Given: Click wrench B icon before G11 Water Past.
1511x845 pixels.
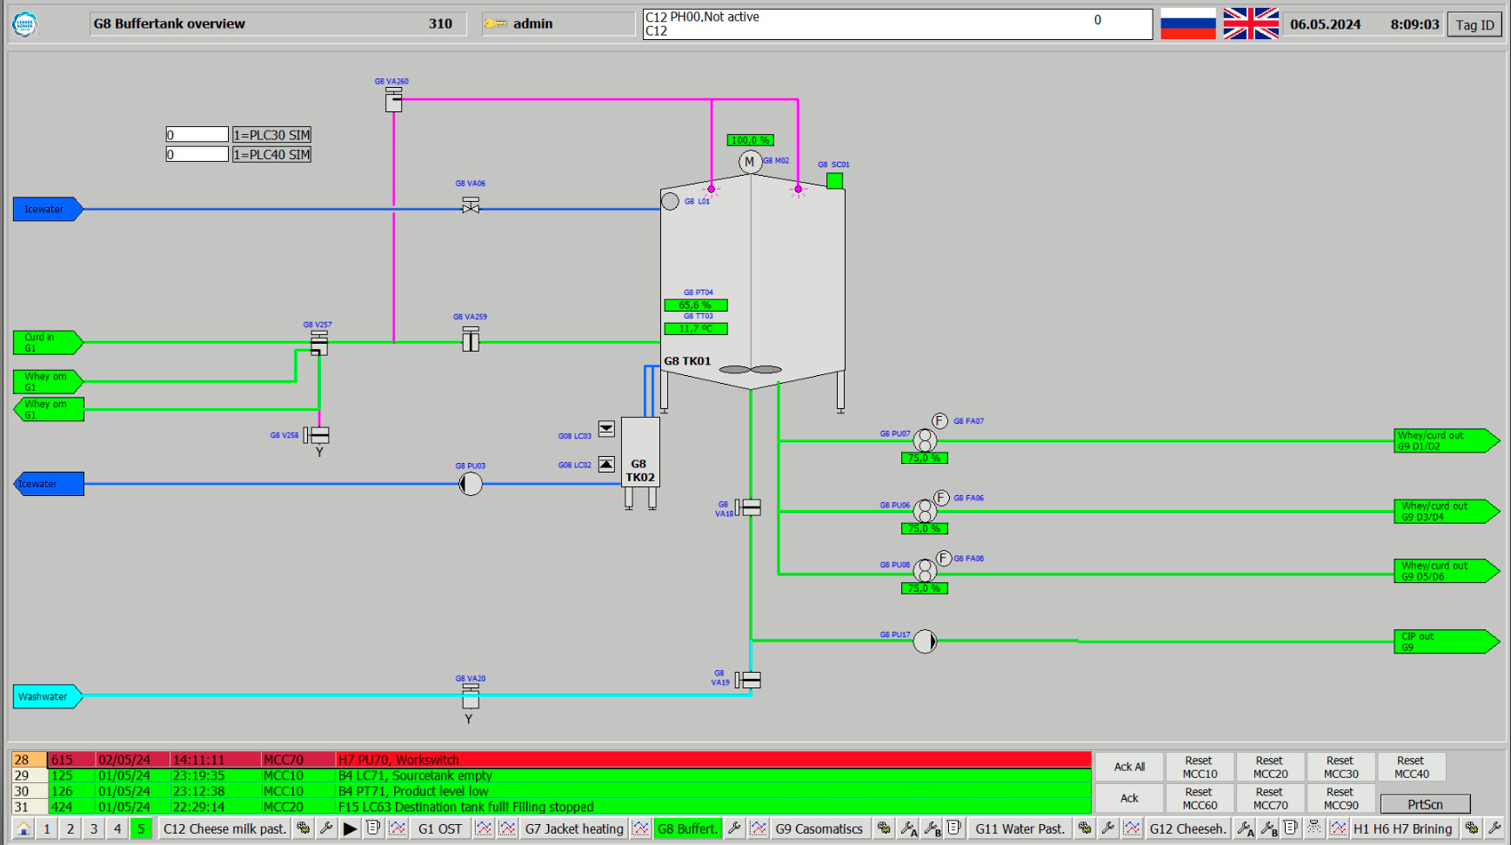Looking at the screenshot, I should coord(932,828).
